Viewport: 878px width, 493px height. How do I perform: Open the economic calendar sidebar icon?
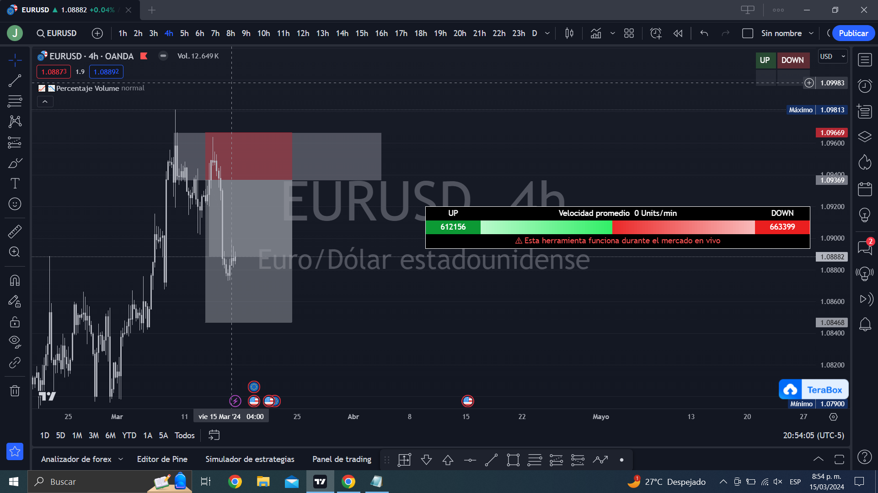(x=865, y=189)
